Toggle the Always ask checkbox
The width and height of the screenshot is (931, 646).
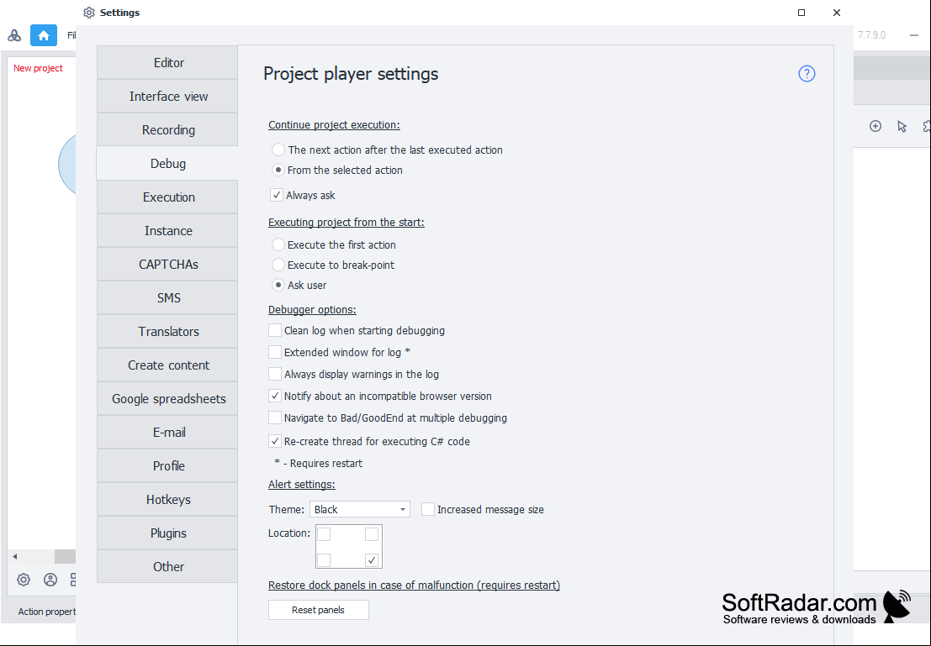coord(276,195)
